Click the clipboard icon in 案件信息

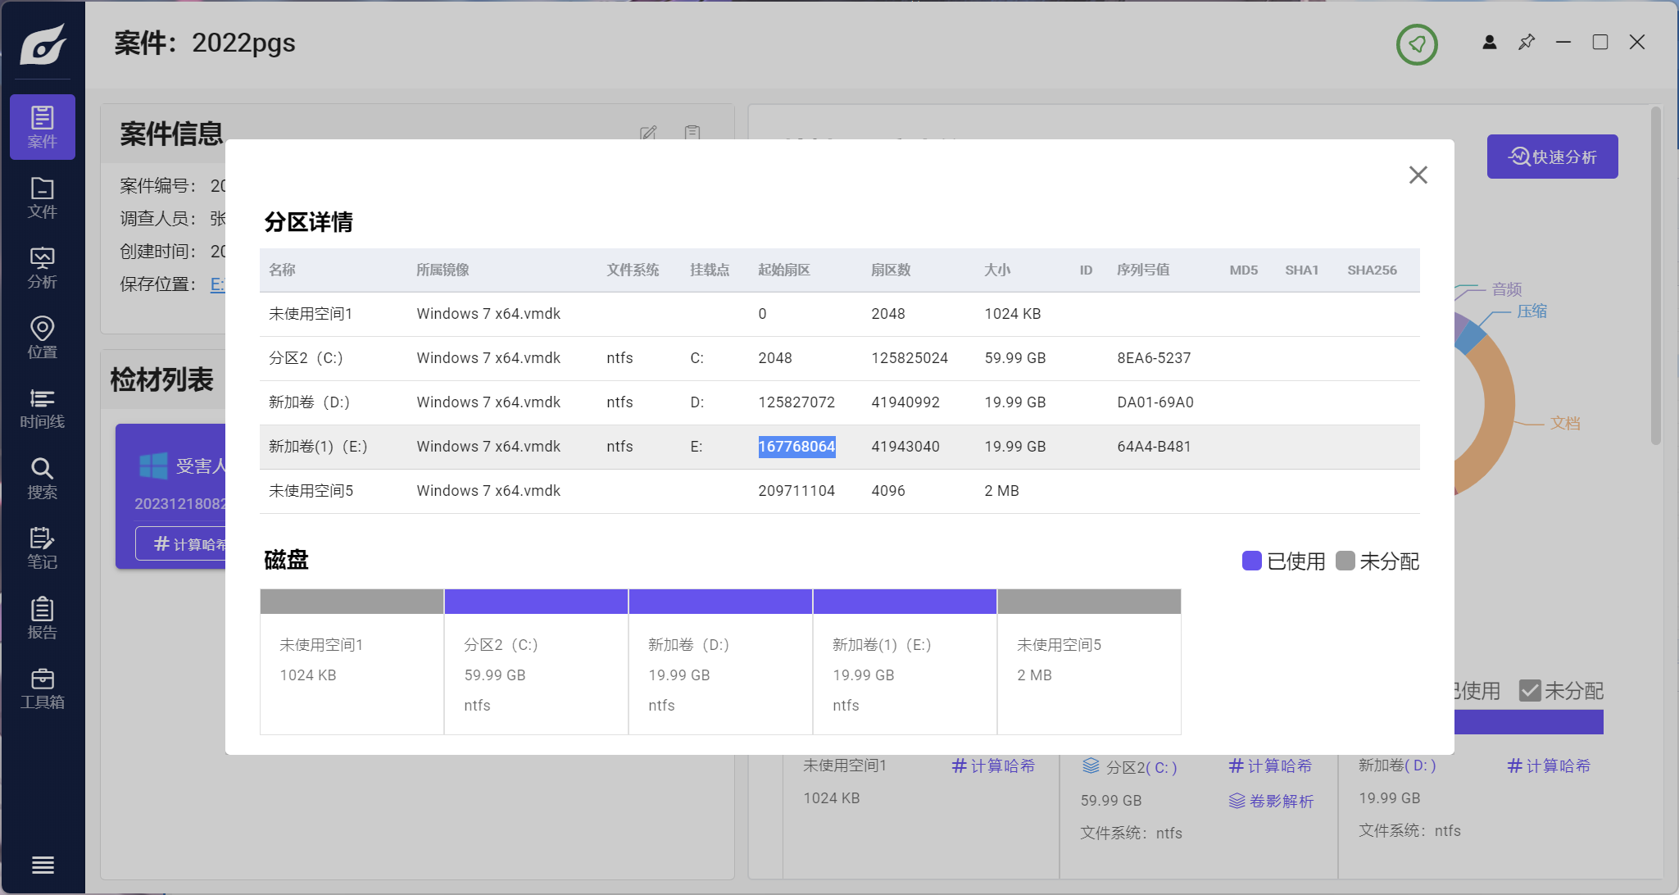point(692,133)
